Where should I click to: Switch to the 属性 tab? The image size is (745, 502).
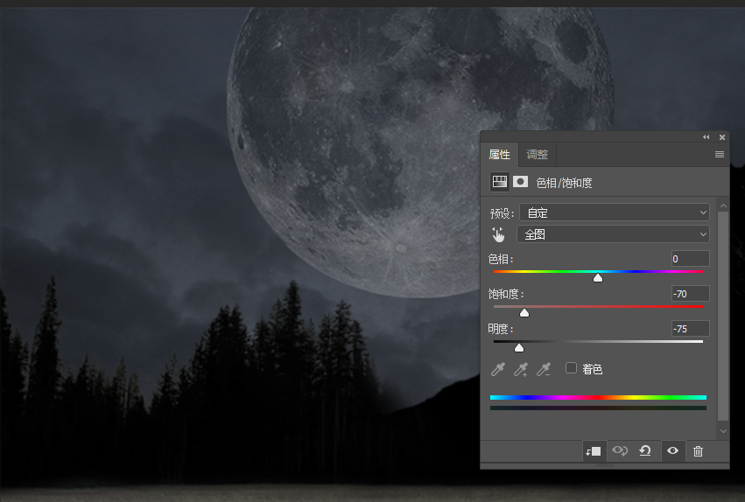(x=499, y=155)
